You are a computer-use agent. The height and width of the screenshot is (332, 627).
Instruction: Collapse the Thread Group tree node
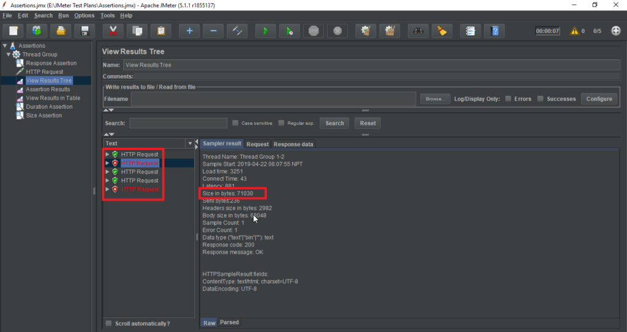pyautogui.click(x=9, y=54)
